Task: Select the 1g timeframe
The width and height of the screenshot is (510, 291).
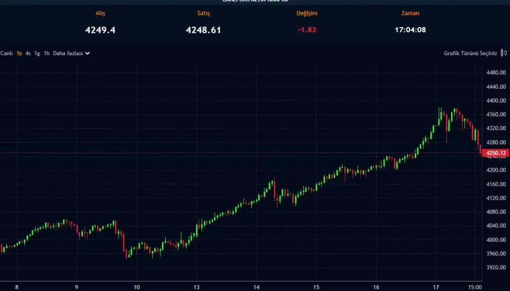Action: 37,53
